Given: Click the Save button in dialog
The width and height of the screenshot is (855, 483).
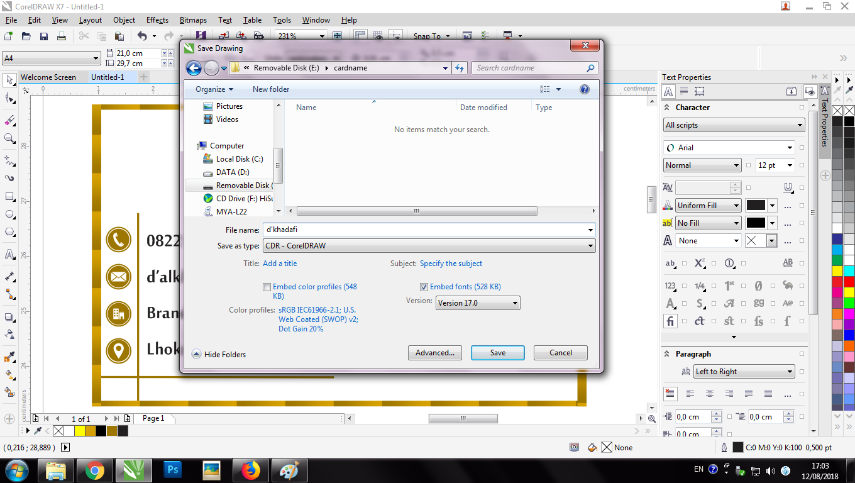Looking at the screenshot, I should click(x=498, y=353).
